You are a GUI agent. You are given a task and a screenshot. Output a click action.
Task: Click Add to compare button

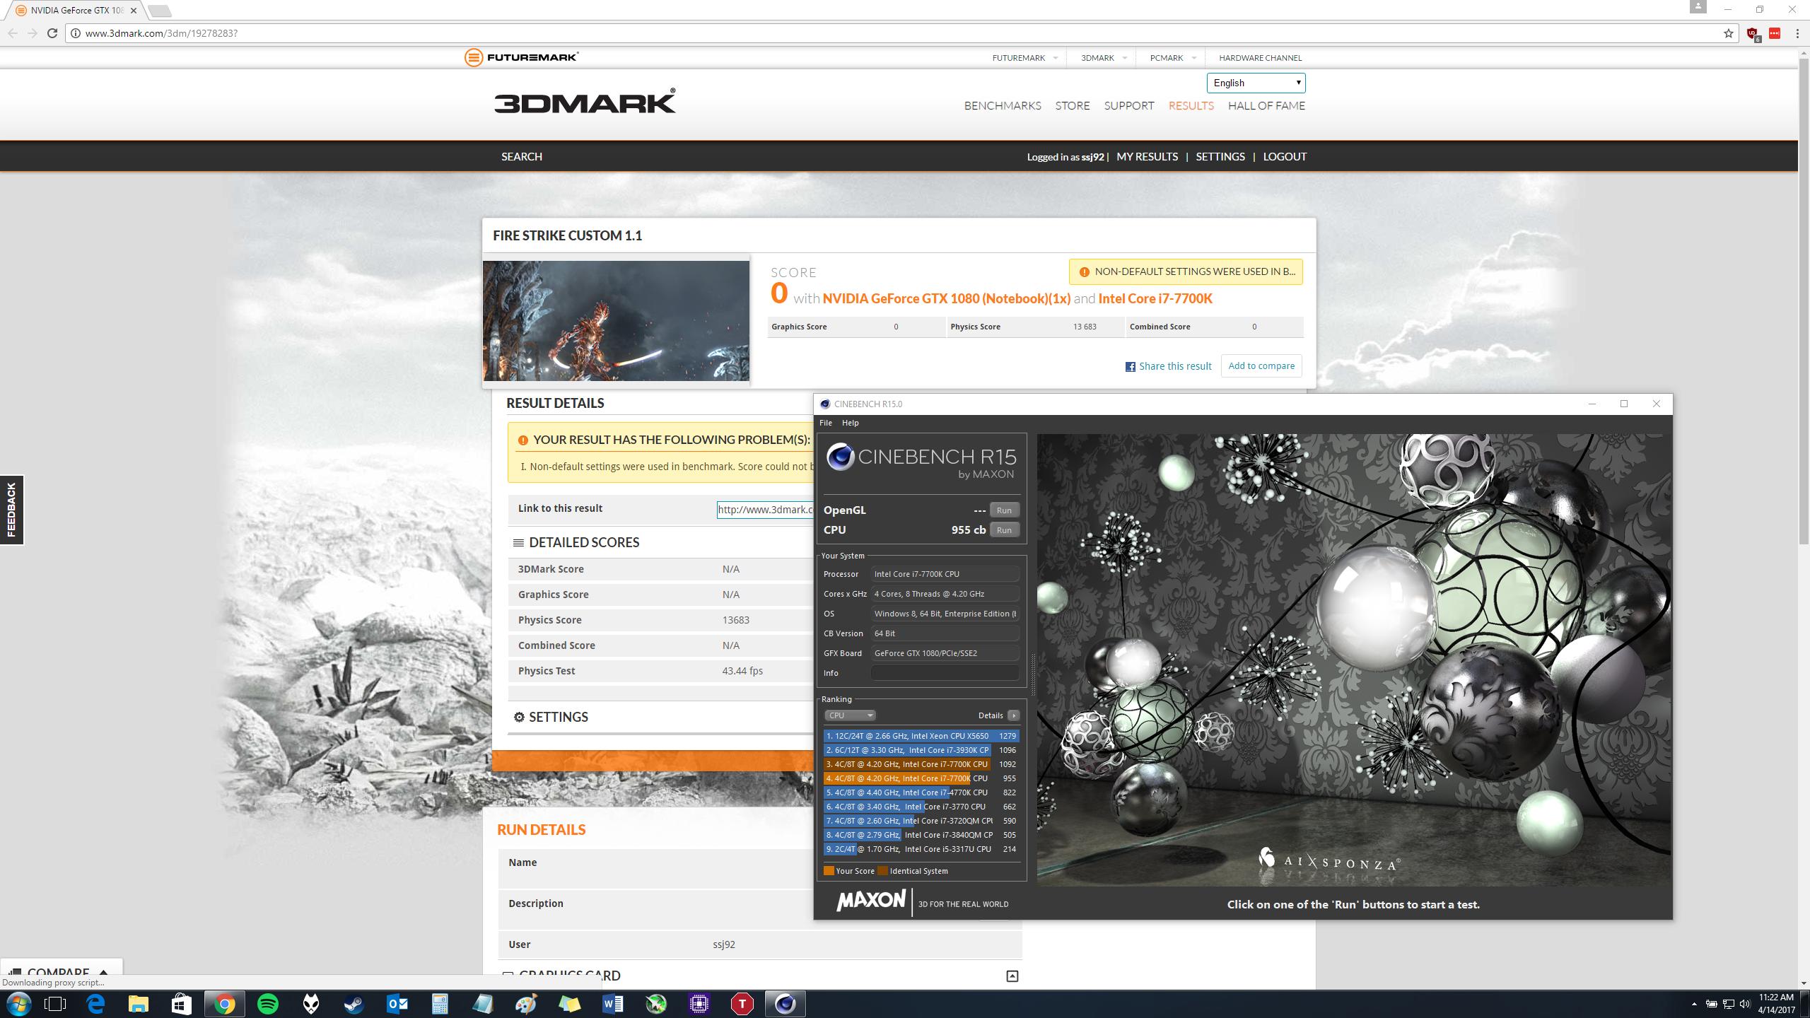pos(1261,365)
